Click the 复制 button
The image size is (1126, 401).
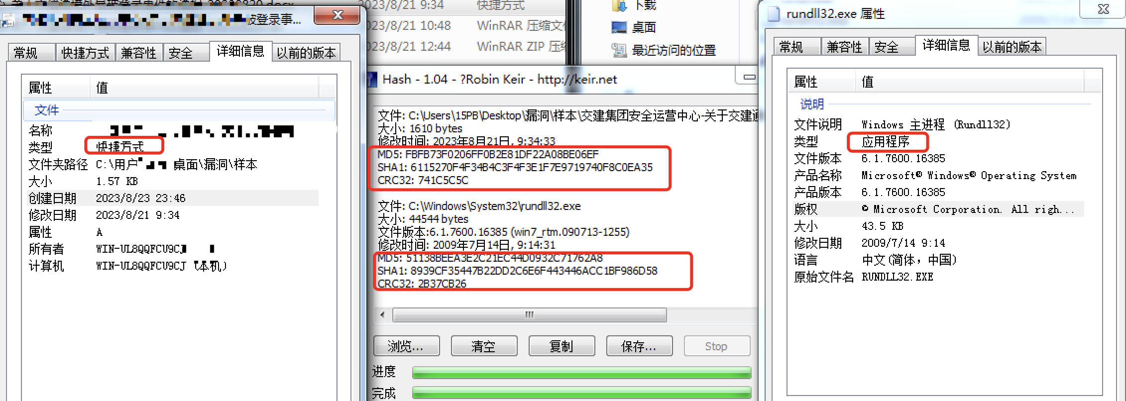coord(562,346)
